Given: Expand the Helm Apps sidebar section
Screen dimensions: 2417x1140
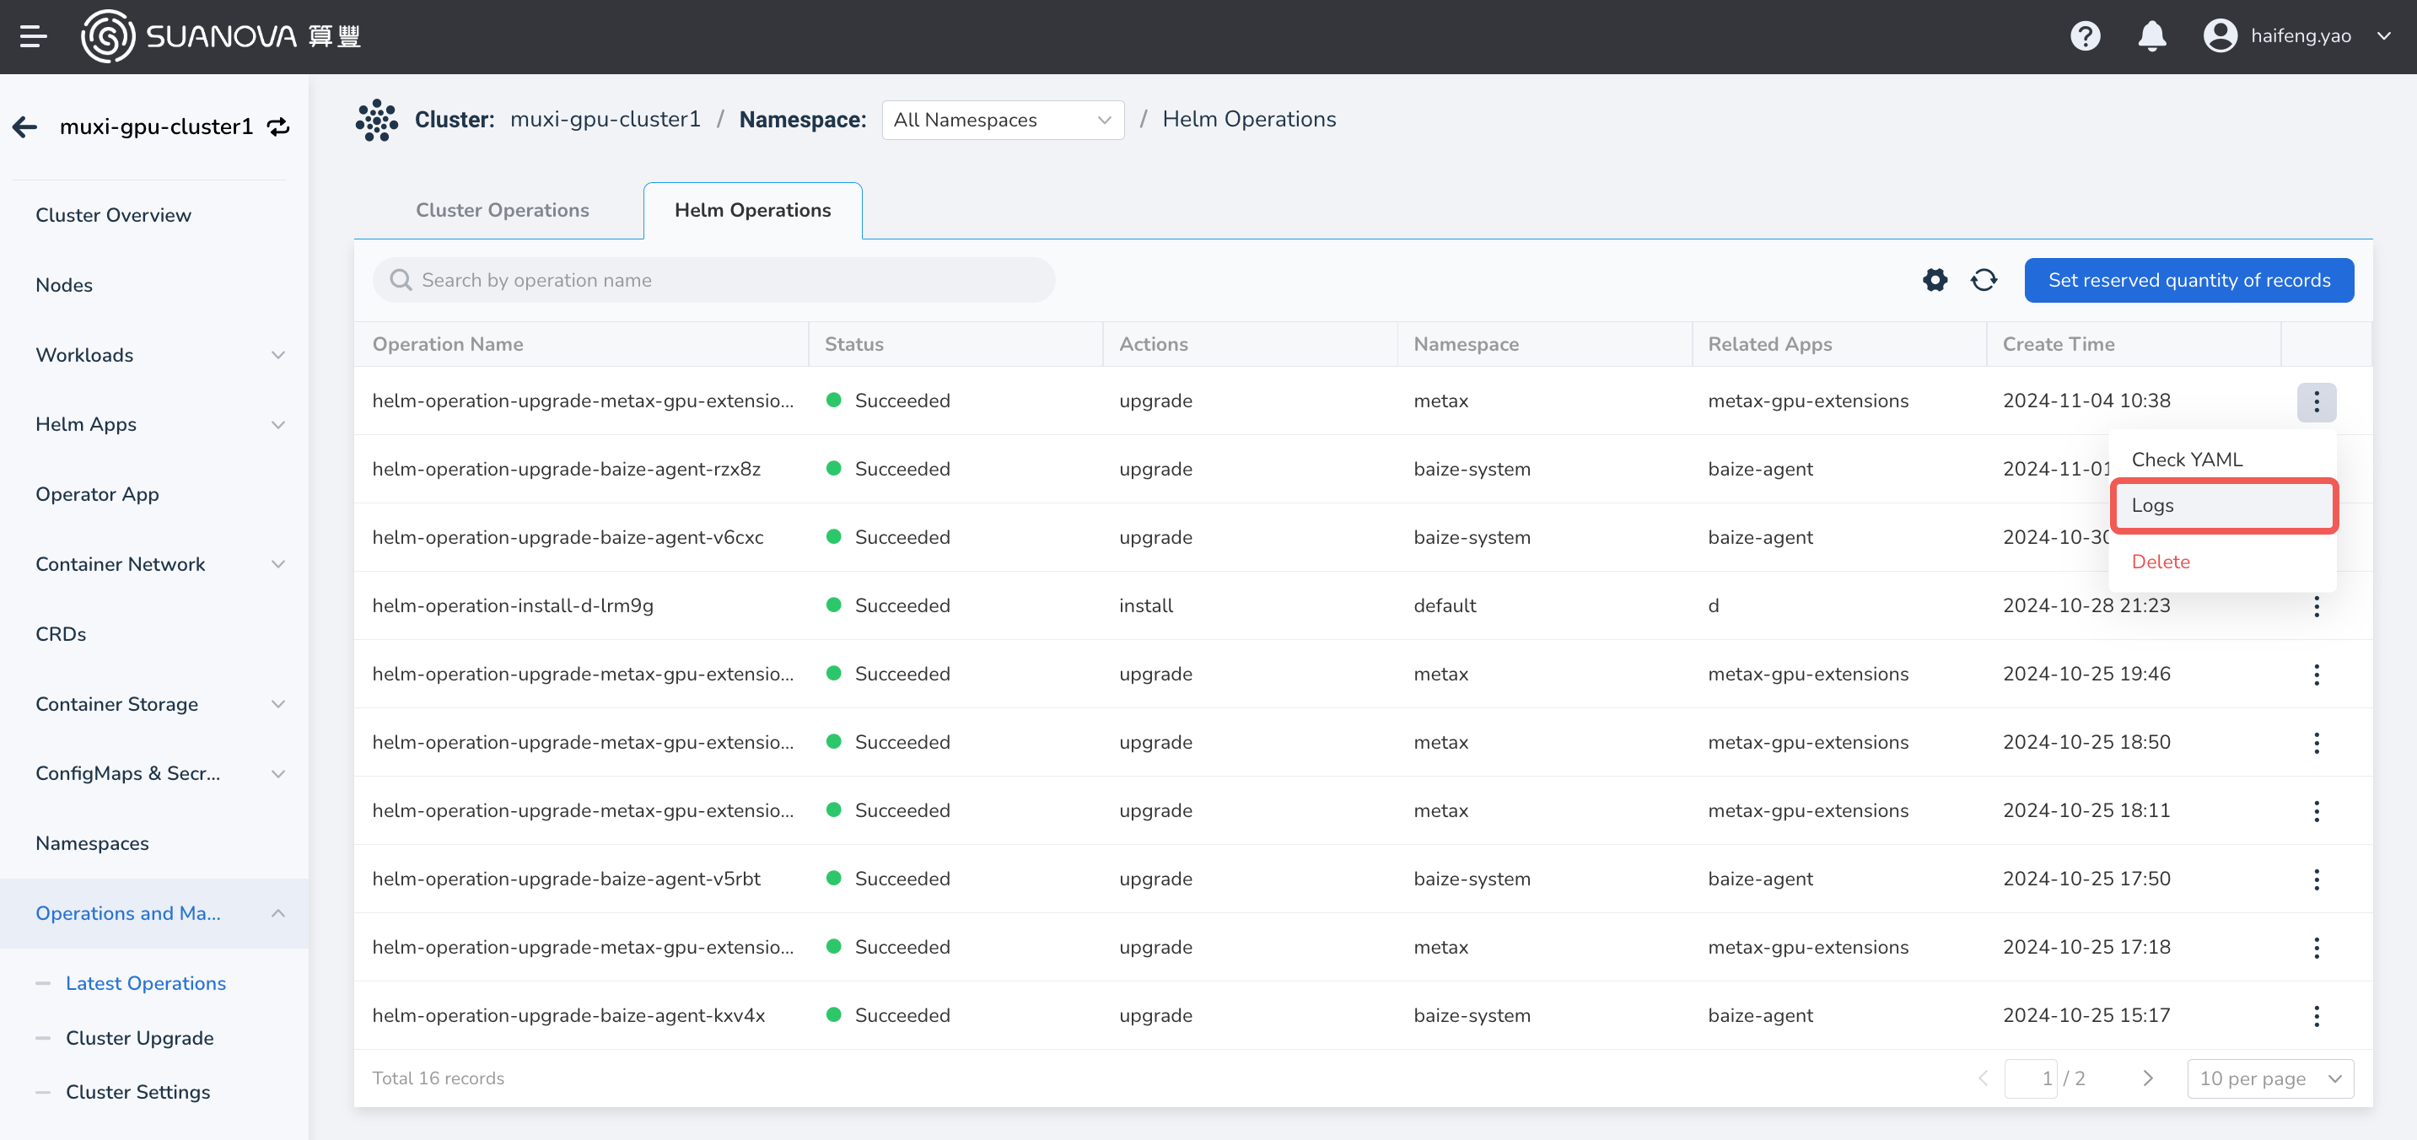Looking at the screenshot, I should (278, 424).
